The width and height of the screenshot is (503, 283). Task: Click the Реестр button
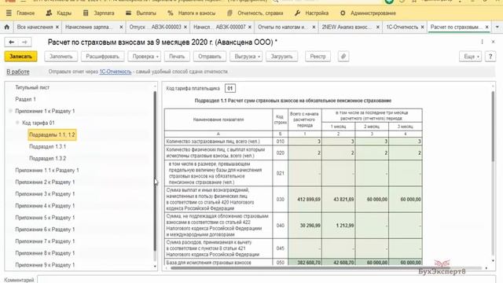coord(318,57)
